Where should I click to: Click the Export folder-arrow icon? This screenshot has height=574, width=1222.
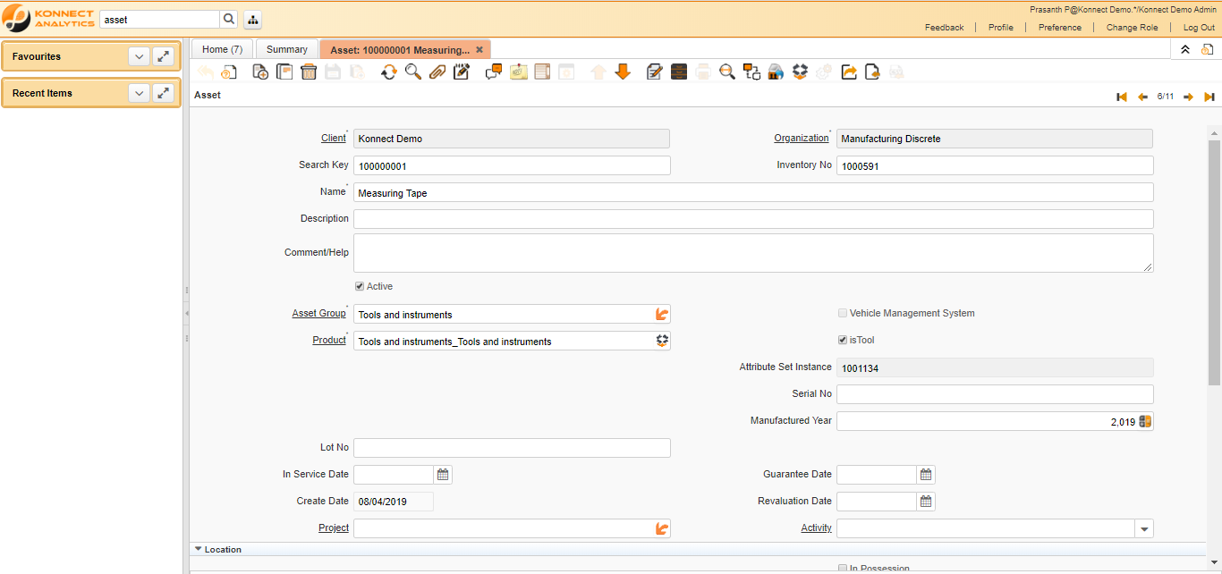849,72
